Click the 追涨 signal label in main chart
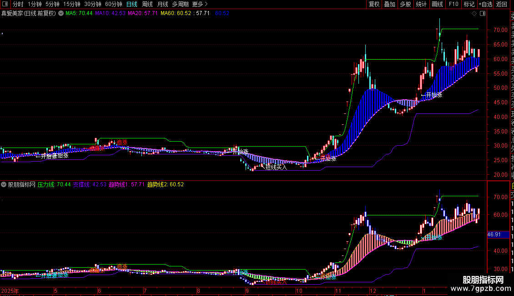The width and height of the screenshot is (514, 296). click(x=122, y=142)
